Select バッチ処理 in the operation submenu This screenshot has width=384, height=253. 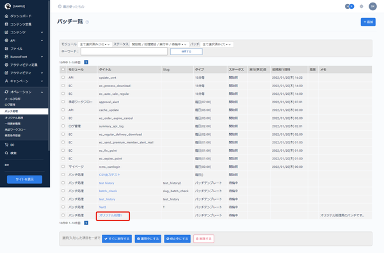coord(24,111)
